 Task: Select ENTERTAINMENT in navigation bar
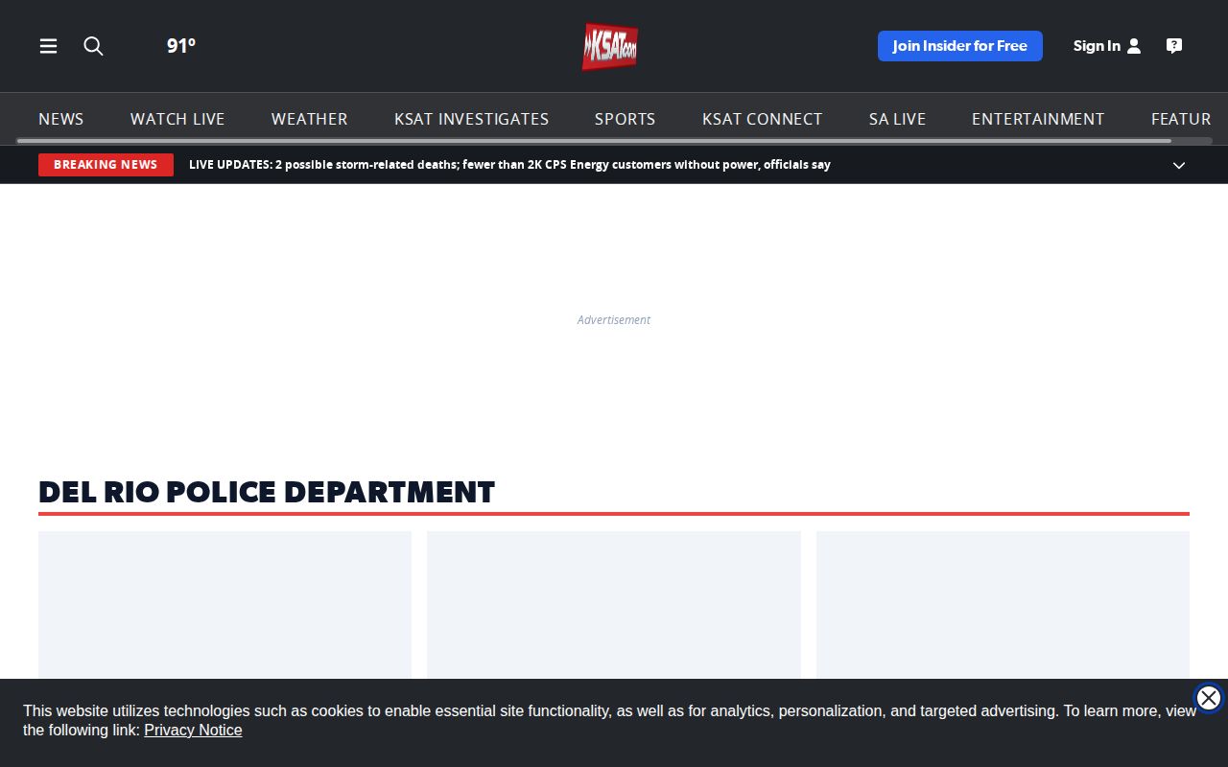coord(1038,119)
